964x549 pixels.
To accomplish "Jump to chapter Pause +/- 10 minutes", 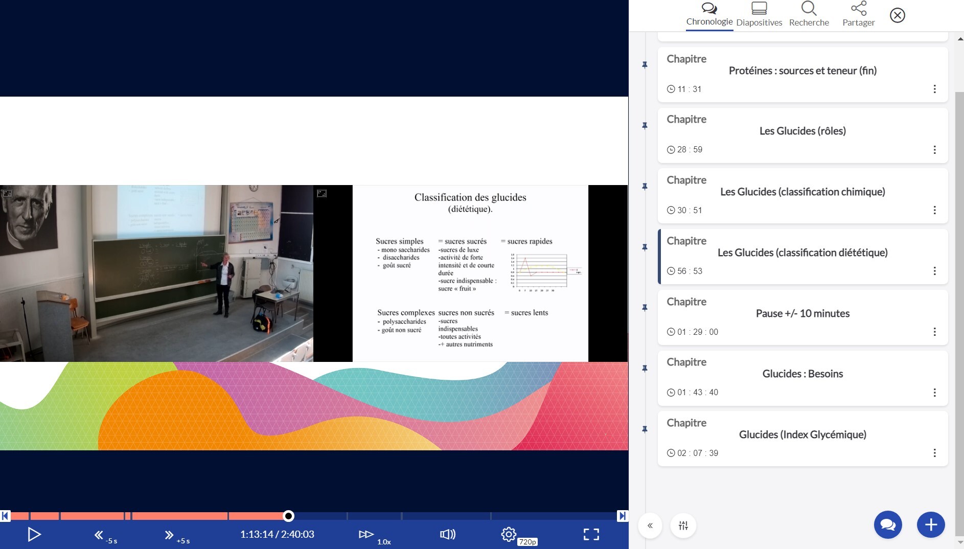I will pos(802,317).
